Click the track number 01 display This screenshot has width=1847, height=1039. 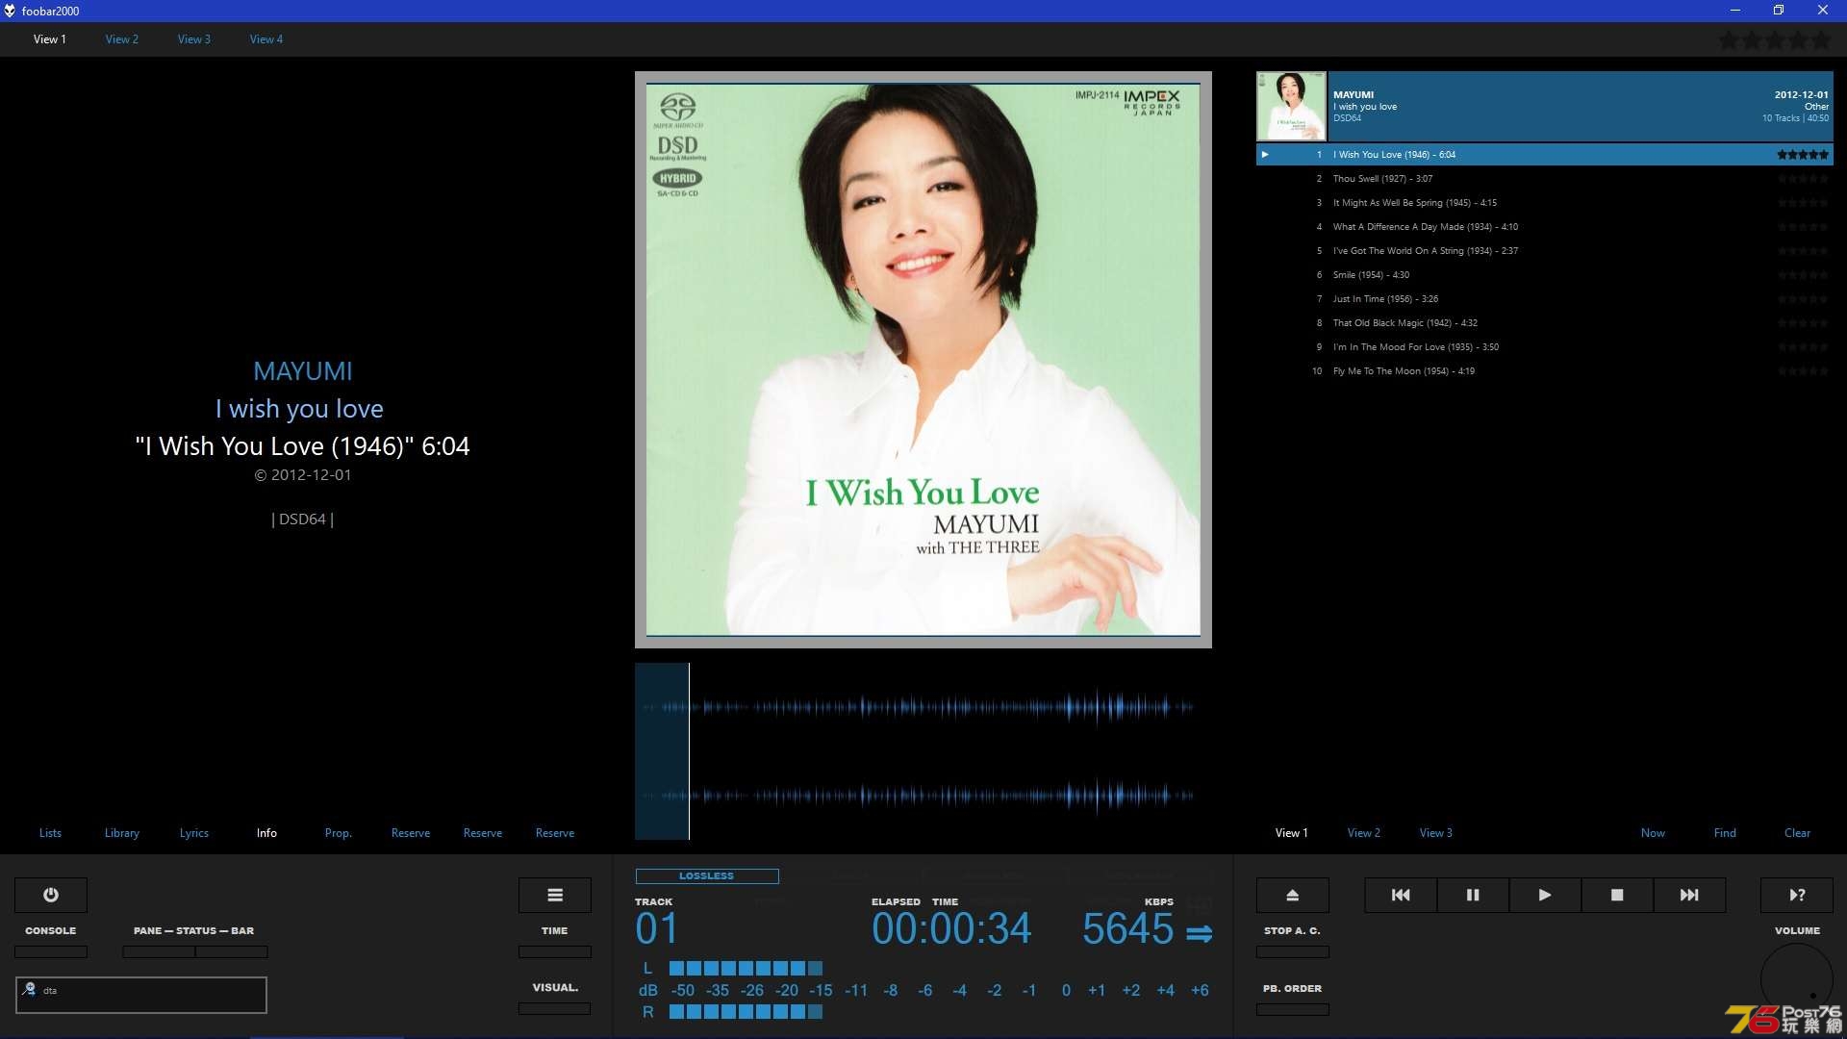(x=657, y=929)
